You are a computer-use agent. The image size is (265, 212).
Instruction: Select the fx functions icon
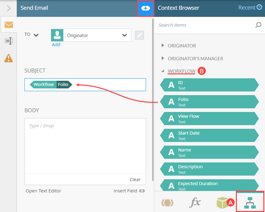pos(195,203)
